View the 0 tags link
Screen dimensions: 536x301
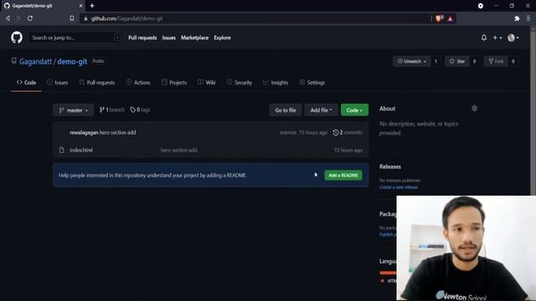[140, 110]
